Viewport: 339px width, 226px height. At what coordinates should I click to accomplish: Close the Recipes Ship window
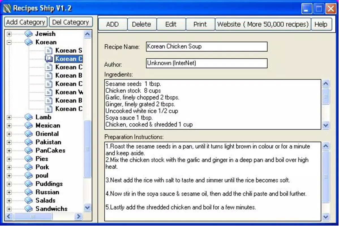tap(331, 9)
